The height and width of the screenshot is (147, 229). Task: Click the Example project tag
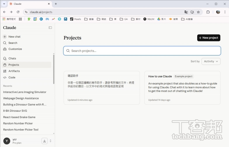(x=184, y=76)
